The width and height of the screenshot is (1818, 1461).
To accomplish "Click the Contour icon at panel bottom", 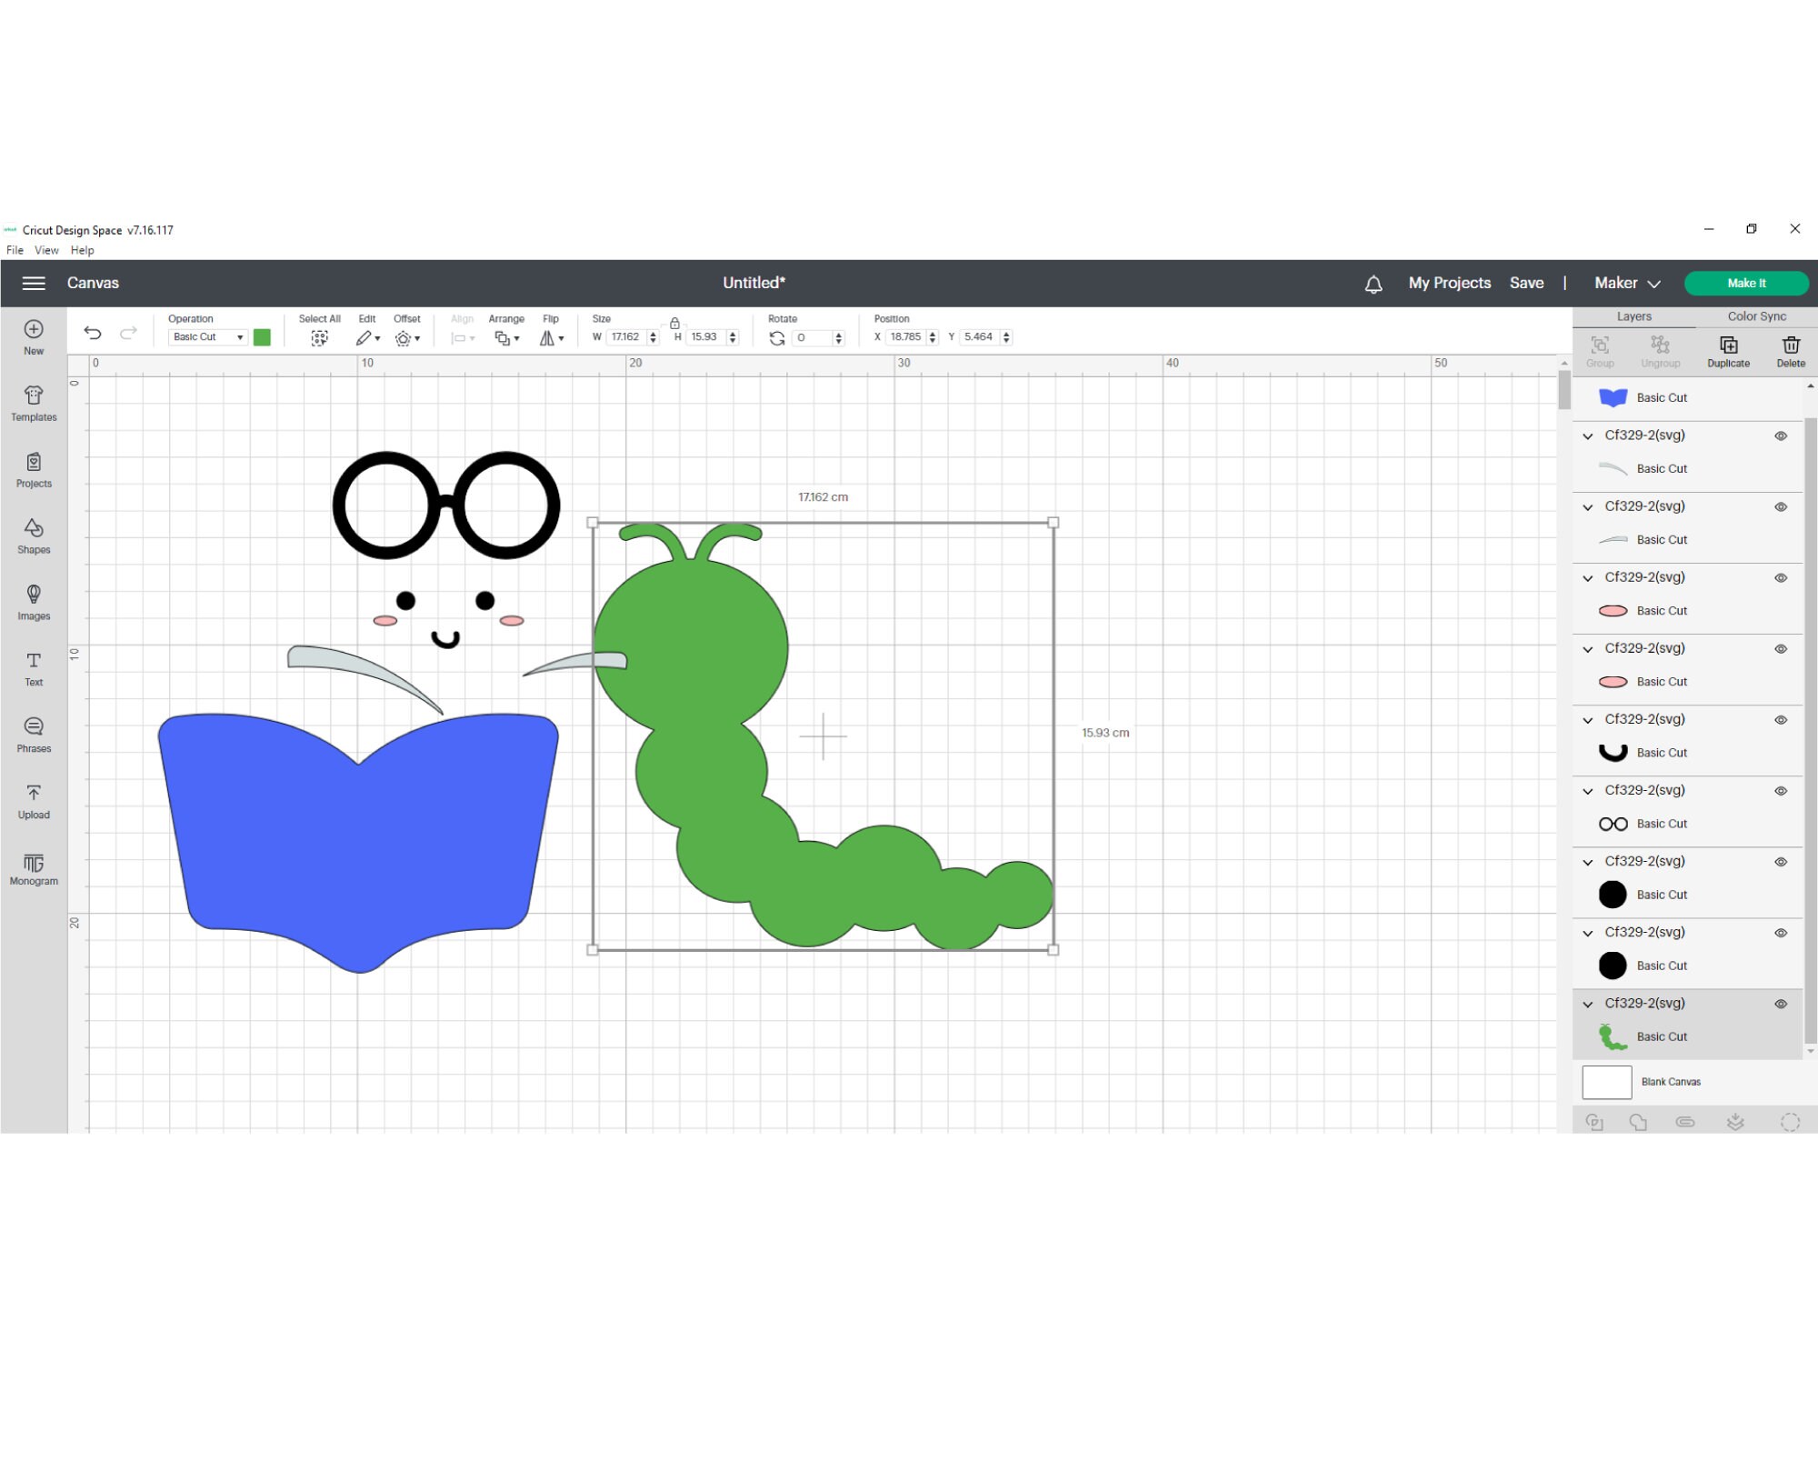I will pos(1790,1122).
